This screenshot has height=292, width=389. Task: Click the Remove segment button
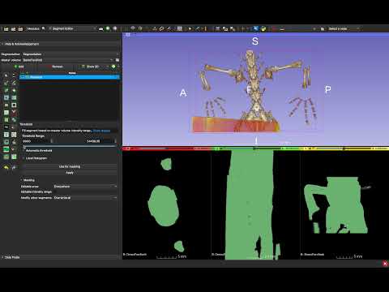tap(57, 67)
